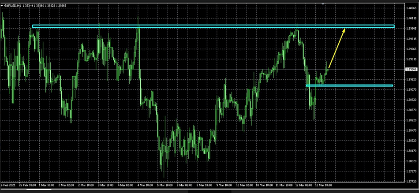
Task: Click the GBPUSD,H1 symbol label
Action: pos(13,6)
